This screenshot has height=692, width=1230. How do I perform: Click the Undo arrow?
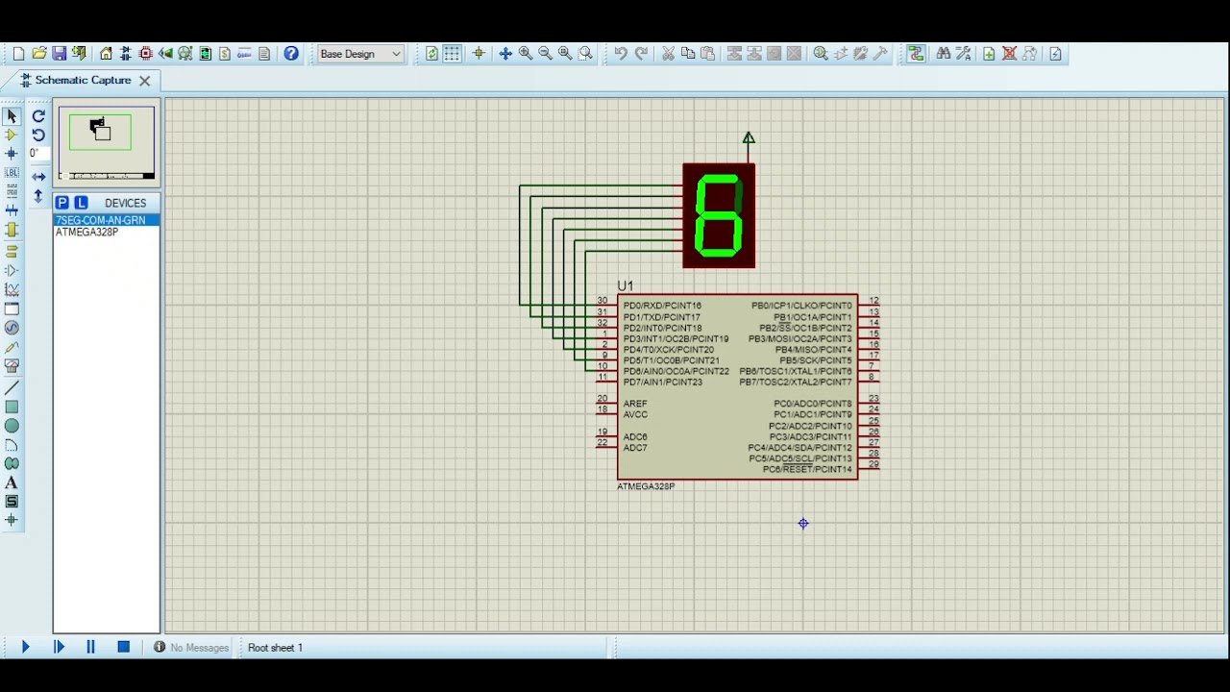point(621,54)
